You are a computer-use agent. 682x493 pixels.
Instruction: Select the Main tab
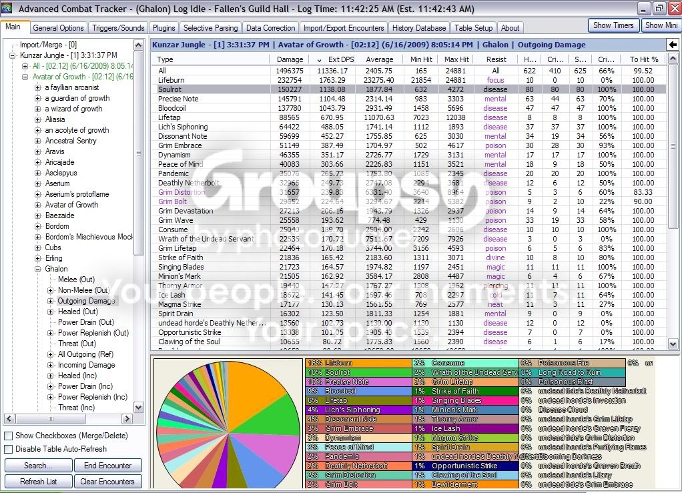[13, 27]
